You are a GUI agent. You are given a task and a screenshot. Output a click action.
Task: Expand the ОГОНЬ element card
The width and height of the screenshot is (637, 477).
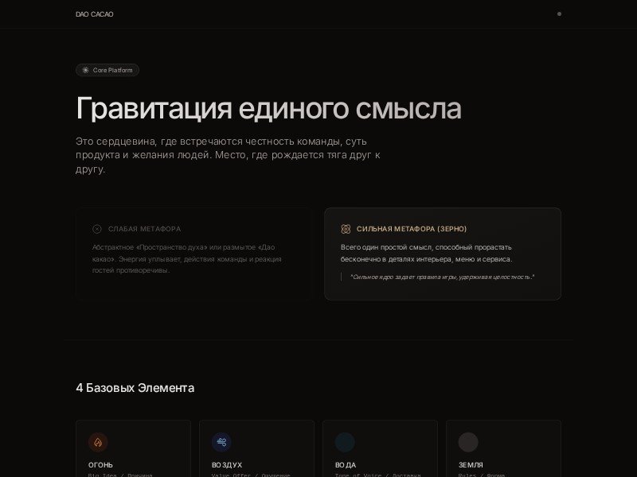tap(131, 450)
